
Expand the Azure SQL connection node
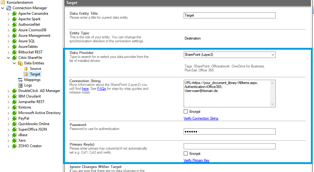click(x=8, y=41)
